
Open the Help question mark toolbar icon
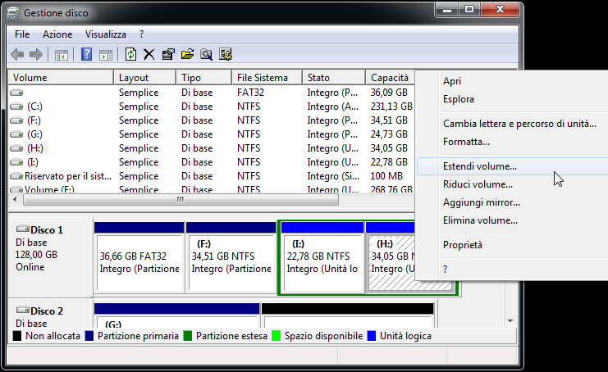pos(86,54)
